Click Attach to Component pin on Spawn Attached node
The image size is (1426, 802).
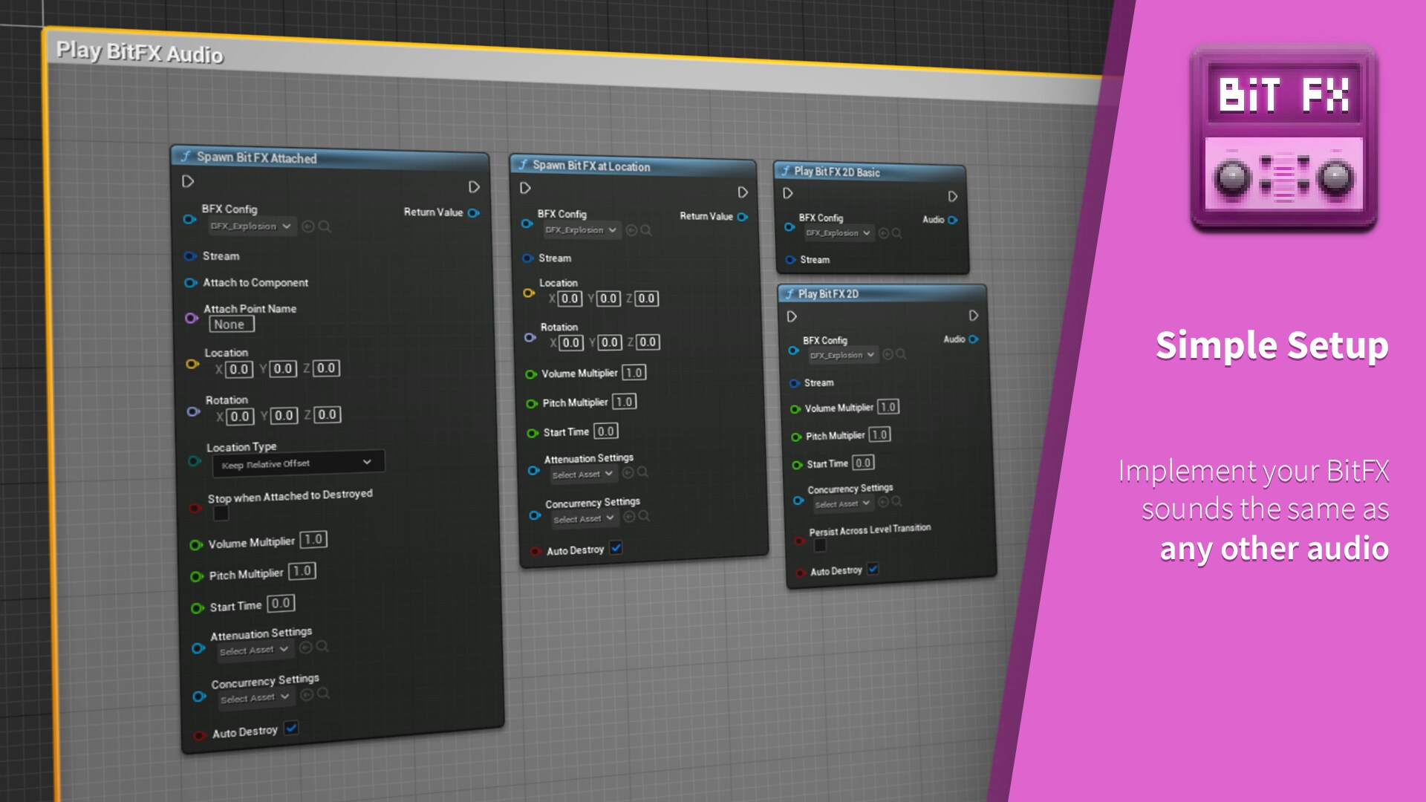(x=190, y=283)
